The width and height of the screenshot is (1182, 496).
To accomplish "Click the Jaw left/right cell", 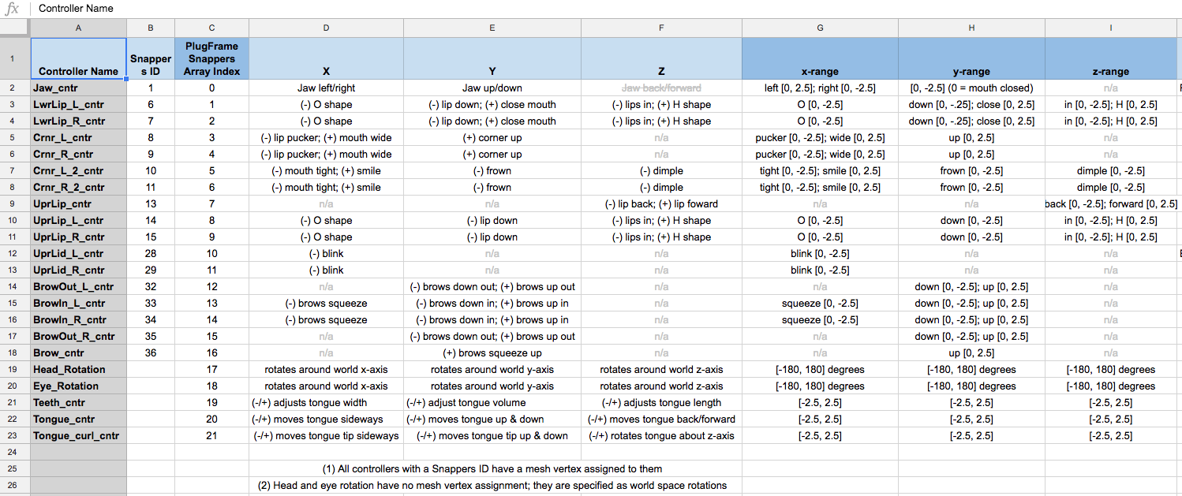I will 326,88.
